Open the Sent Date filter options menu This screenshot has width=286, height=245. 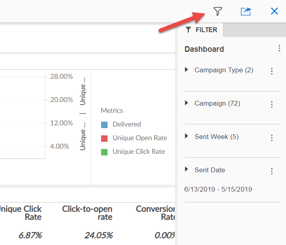coord(272,171)
